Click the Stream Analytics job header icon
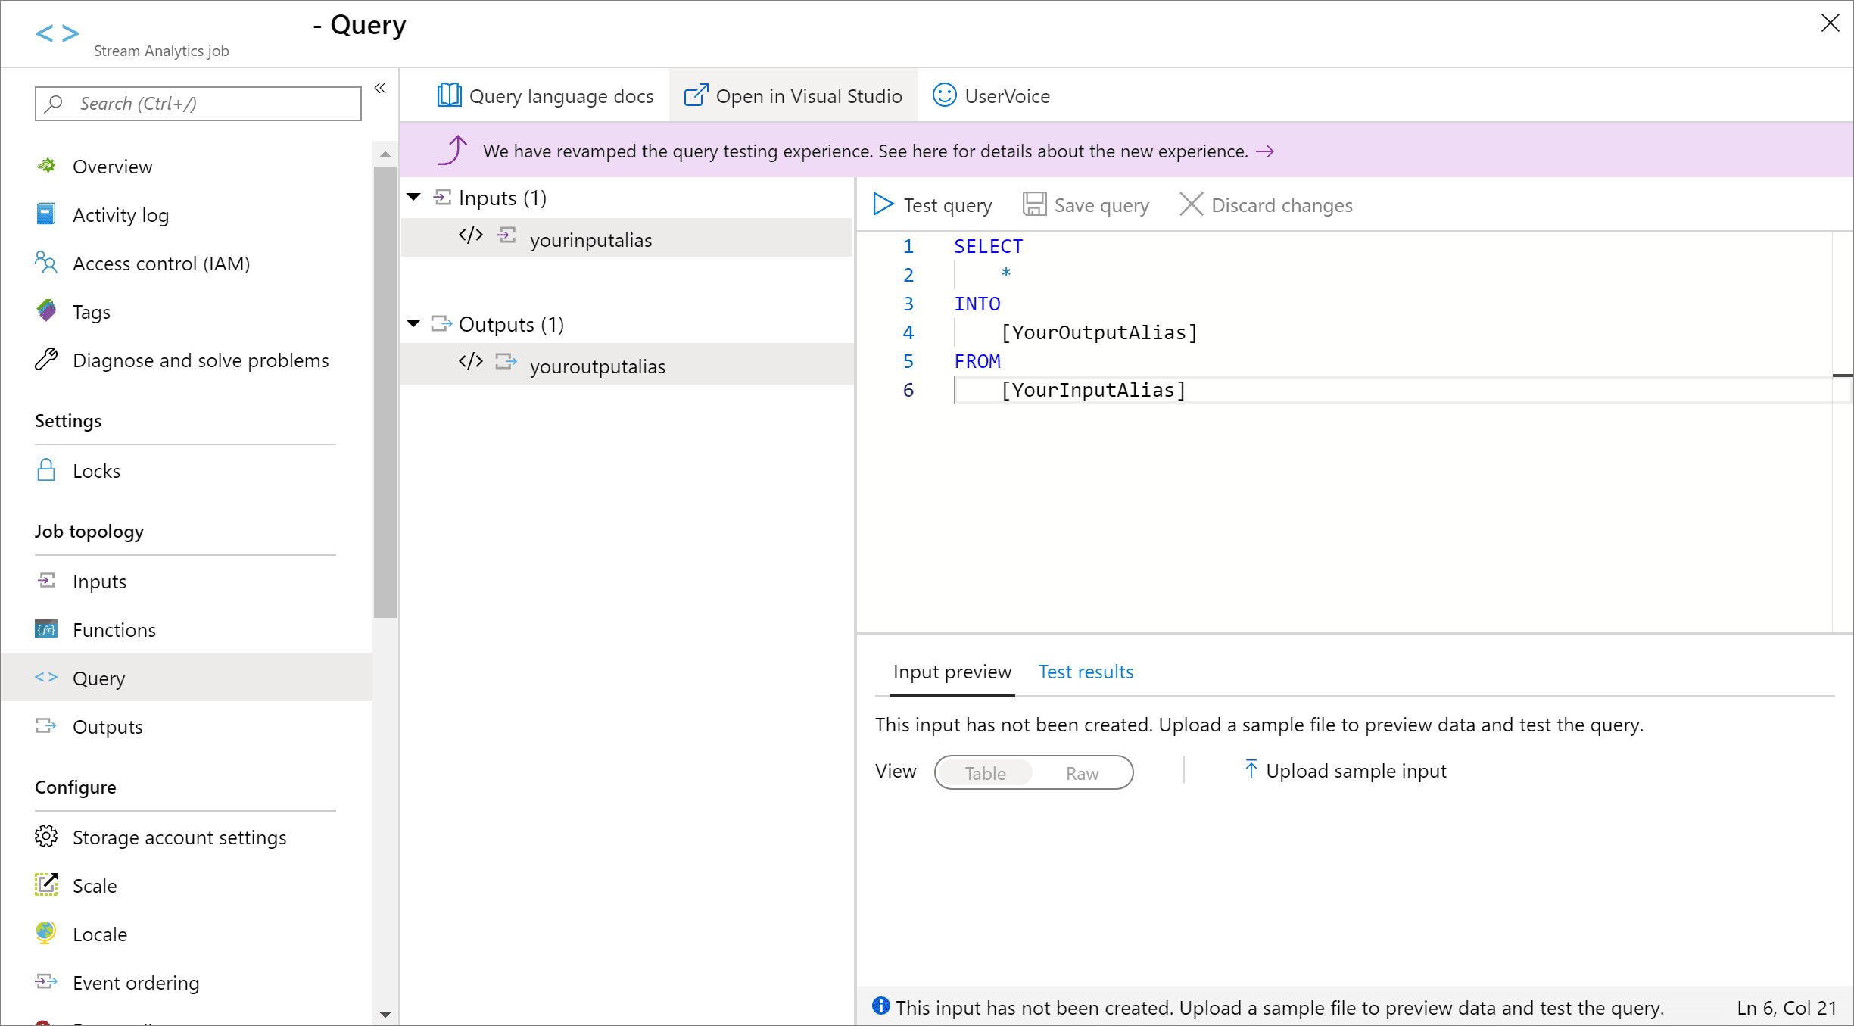 click(57, 33)
